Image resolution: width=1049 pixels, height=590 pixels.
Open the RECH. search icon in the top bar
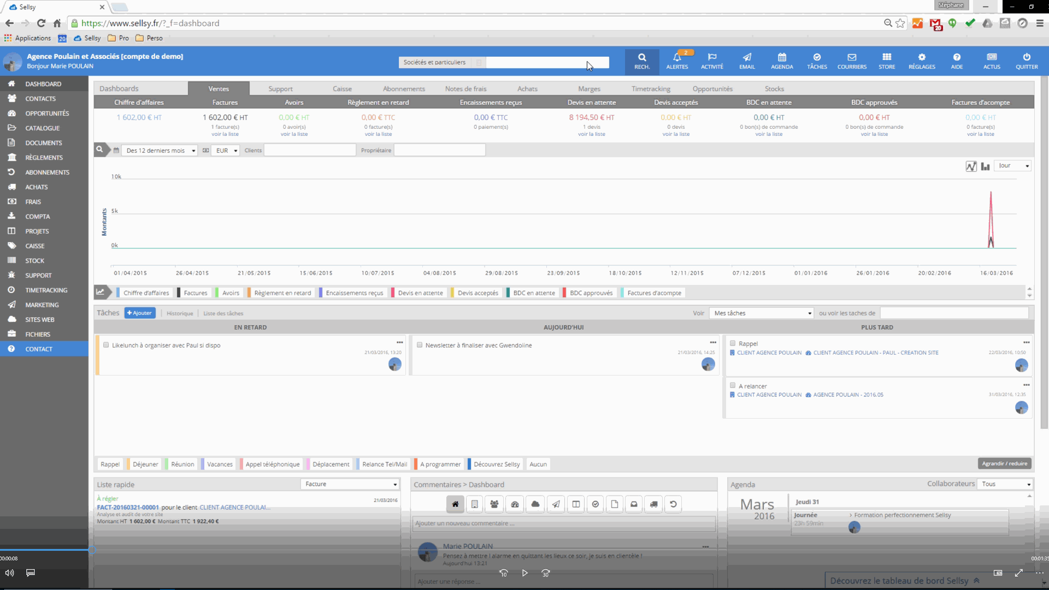642,61
